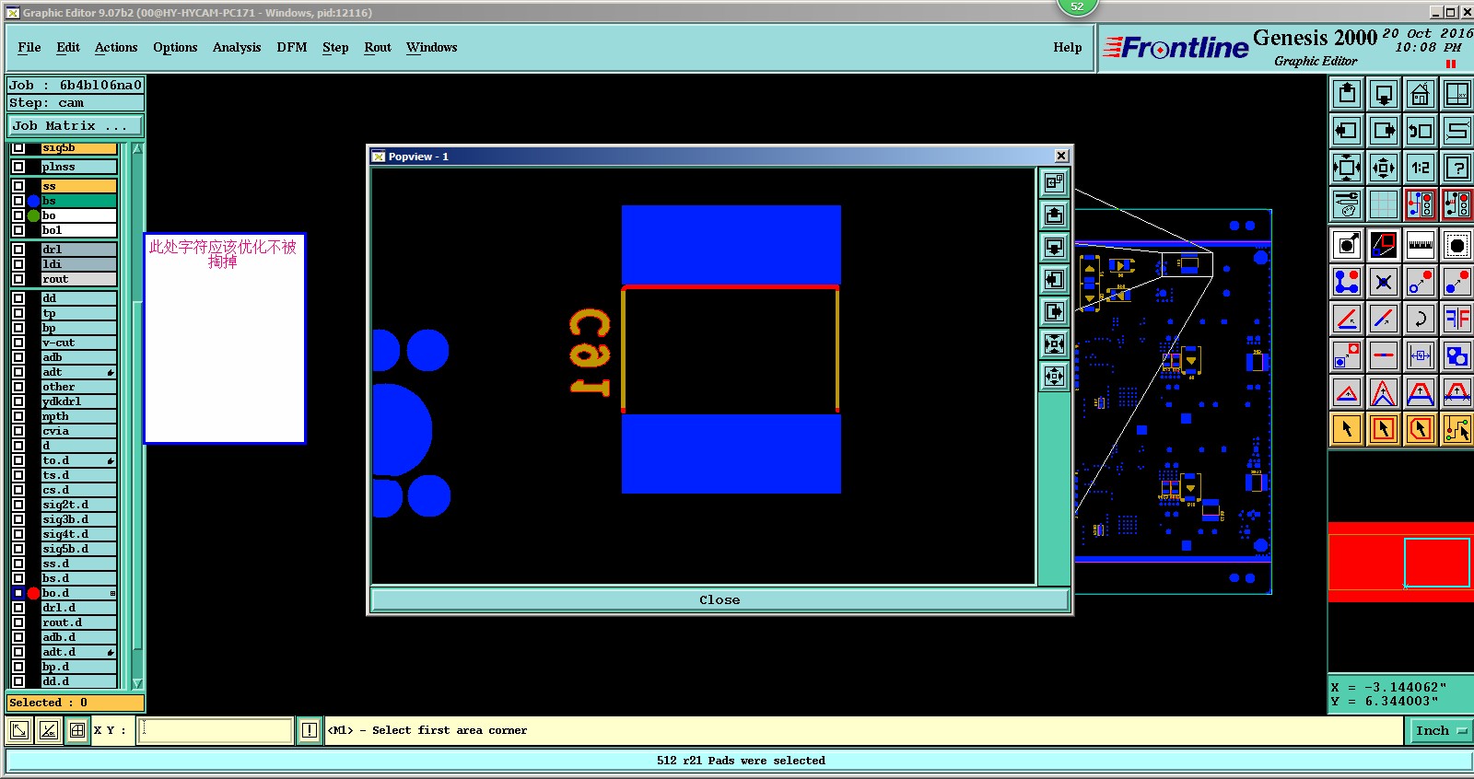Click the question mark help icon
Image resolution: width=1474 pixels, height=779 pixels.
[1457, 168]
